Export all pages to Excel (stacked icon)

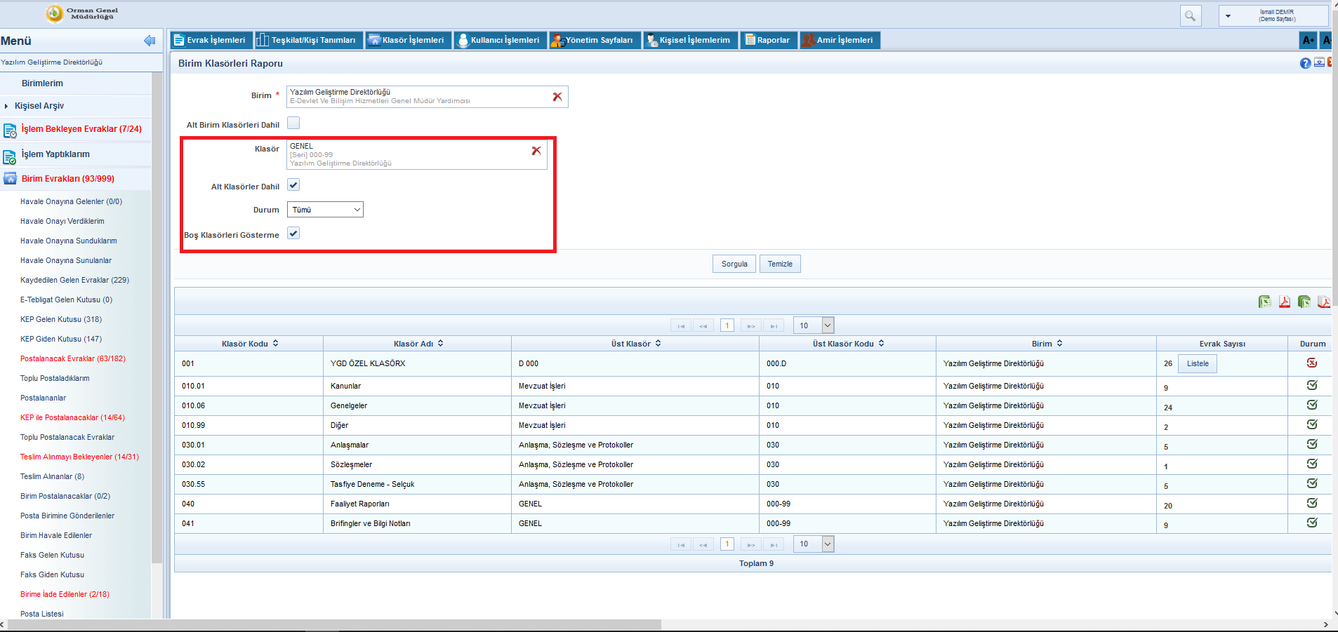[x=1304, y=302]
